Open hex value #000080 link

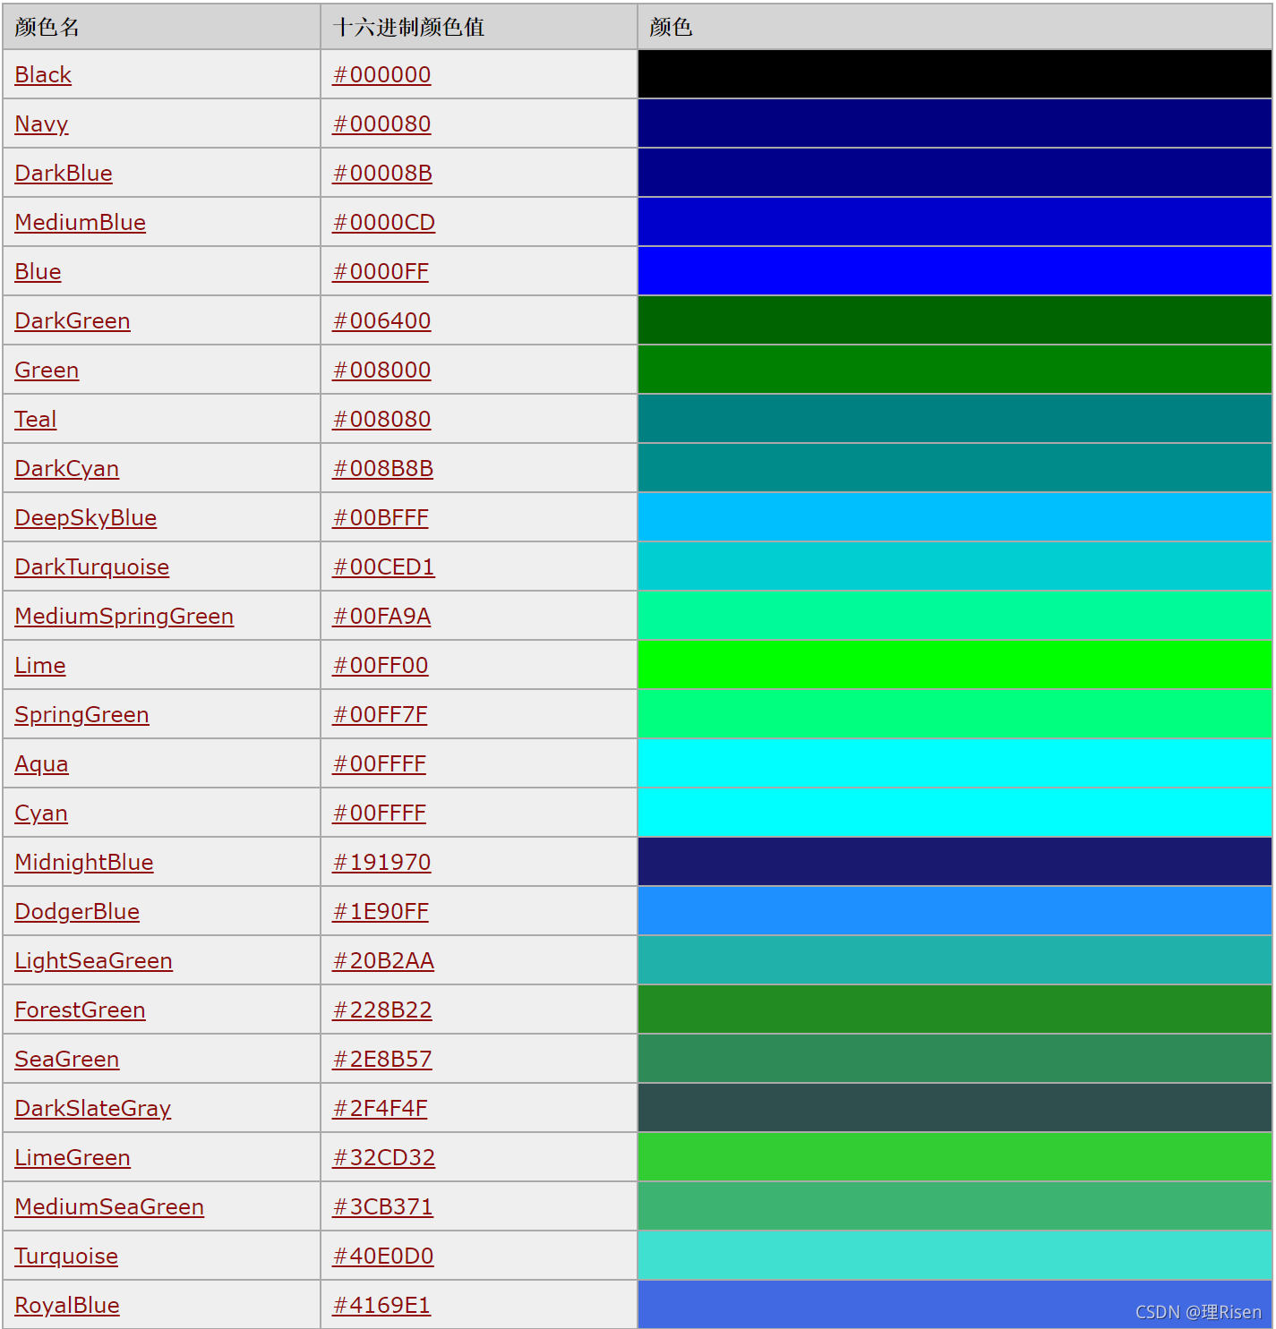(382, 124)
